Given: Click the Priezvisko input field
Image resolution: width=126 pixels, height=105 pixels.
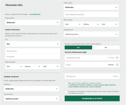Looking at the screenshot, I should pyautogui.click(x=32, y=56).
